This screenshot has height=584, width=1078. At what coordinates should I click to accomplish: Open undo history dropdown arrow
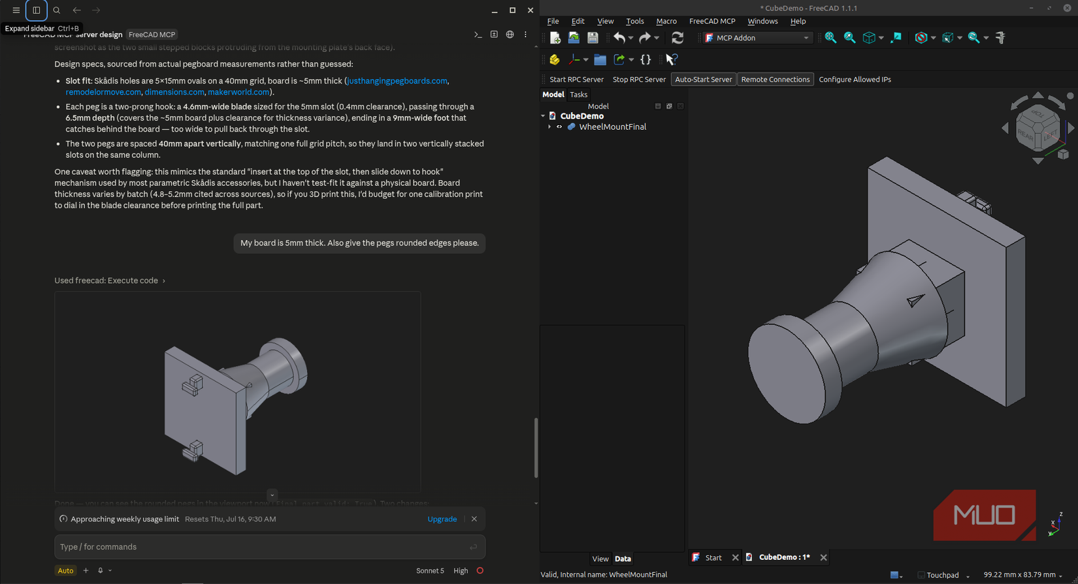tap(630, 38)
